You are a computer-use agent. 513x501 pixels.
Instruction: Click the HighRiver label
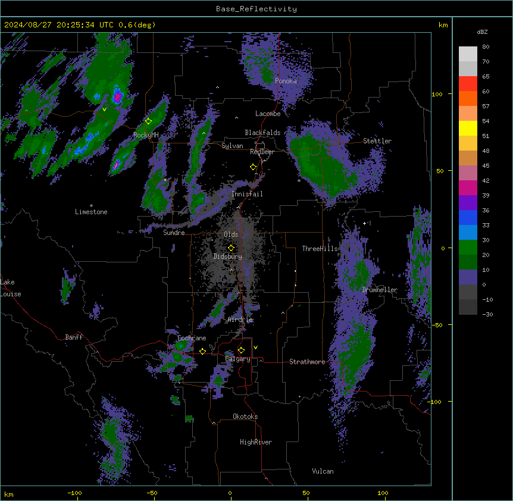(256, 442)
